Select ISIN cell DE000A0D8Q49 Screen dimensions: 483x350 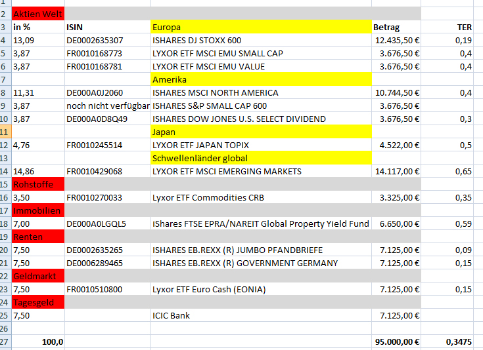click(108, 119)
